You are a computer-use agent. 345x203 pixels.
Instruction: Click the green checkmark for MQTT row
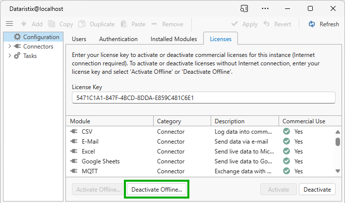pyautogui.click(x=287, y=171)
